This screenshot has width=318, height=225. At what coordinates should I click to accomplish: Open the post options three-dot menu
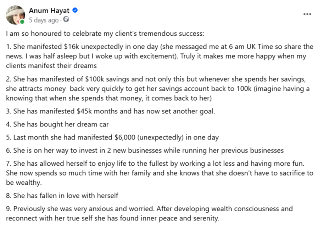(x=307, y=14)
